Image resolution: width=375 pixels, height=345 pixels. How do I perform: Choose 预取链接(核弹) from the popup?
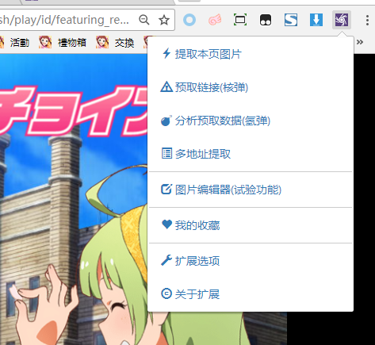(251, 87)
